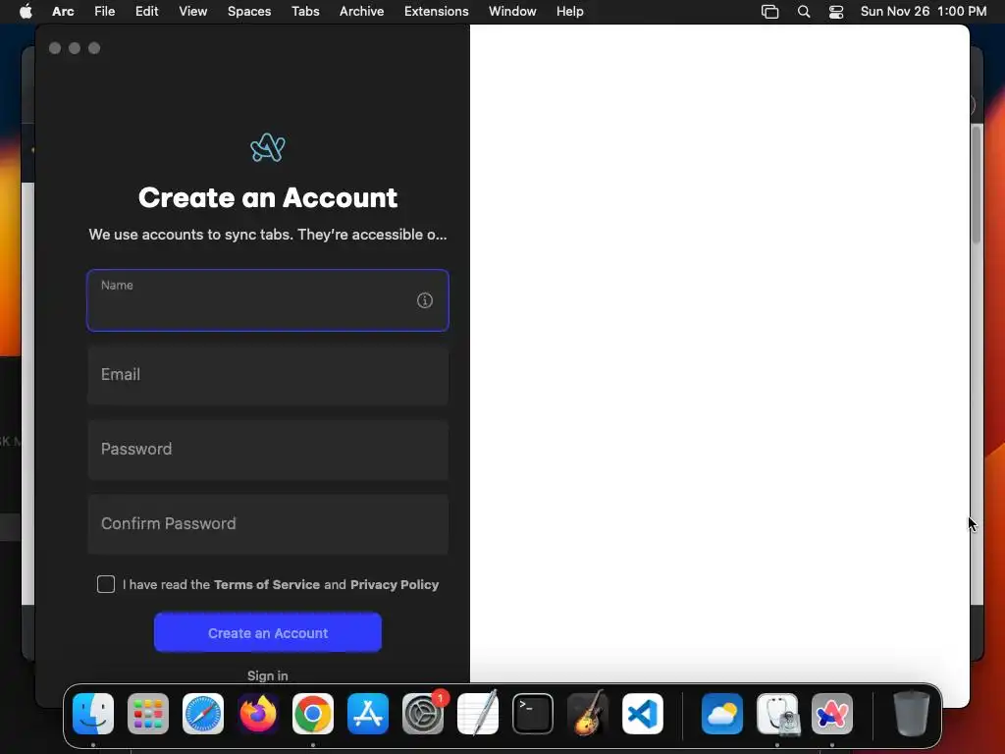Viewport: 1005px width, 754px height.
Task: Click the Arc logo above the heading
Action: [x=268, y=147]
